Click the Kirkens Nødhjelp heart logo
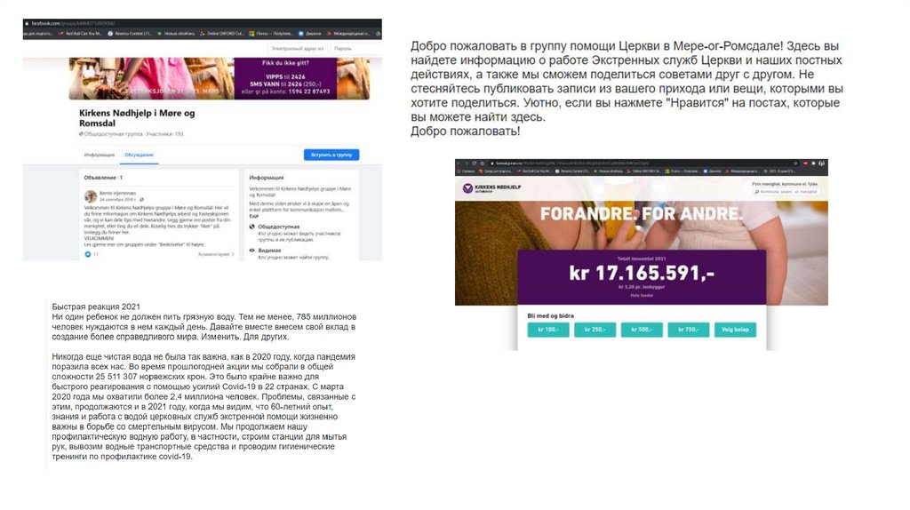This screenshot has height=510, width=910. click(467, 188)
